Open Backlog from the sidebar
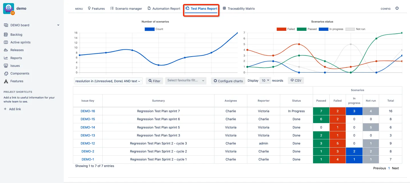The width and height of the screenshot is (410, 183). pyautogui.click(x=16, y=35)
